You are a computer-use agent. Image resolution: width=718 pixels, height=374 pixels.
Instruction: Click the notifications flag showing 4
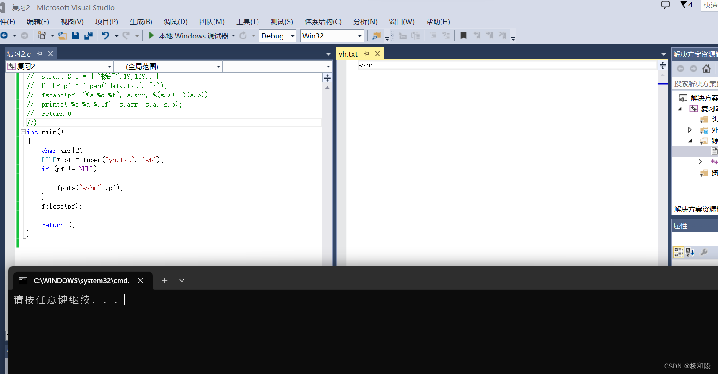pyautogui.click(x=687, y=5)
